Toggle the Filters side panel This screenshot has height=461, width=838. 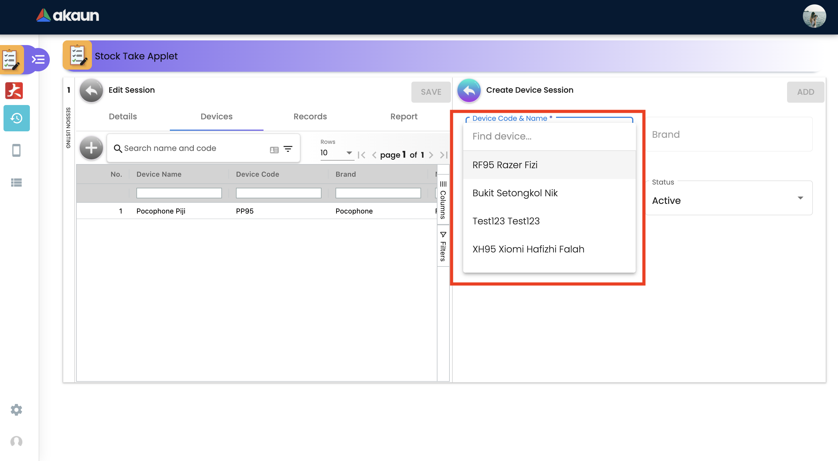pyautogui.click(x=443, y=246)
